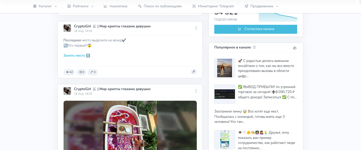Click the channel avatar in the 18:00 post
The width and height of the screenshot is (361, 150).
[67, 91]
